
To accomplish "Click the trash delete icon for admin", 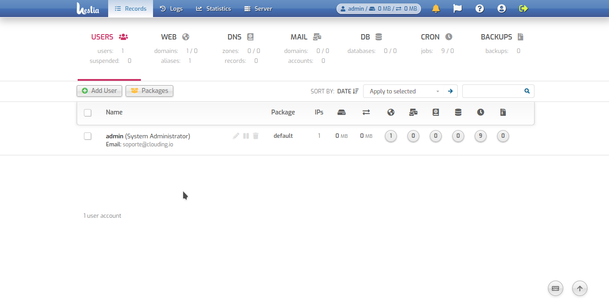I will (x=256, y=136).
